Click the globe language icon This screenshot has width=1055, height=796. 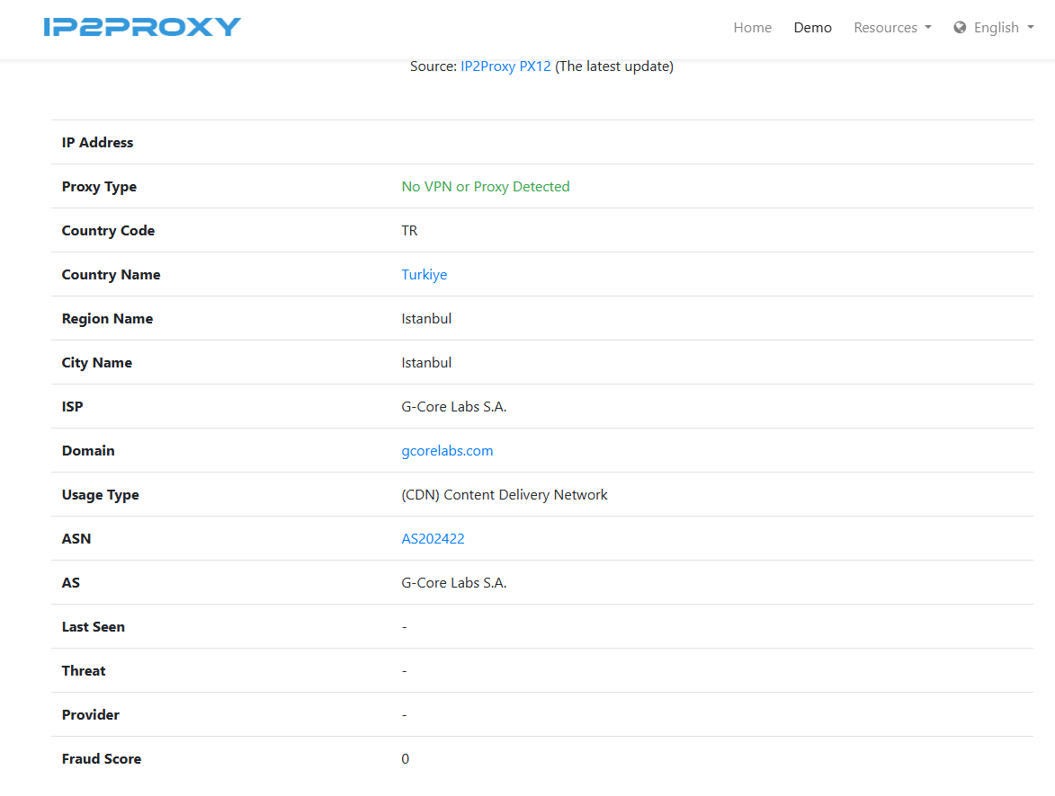coord(961,28)
